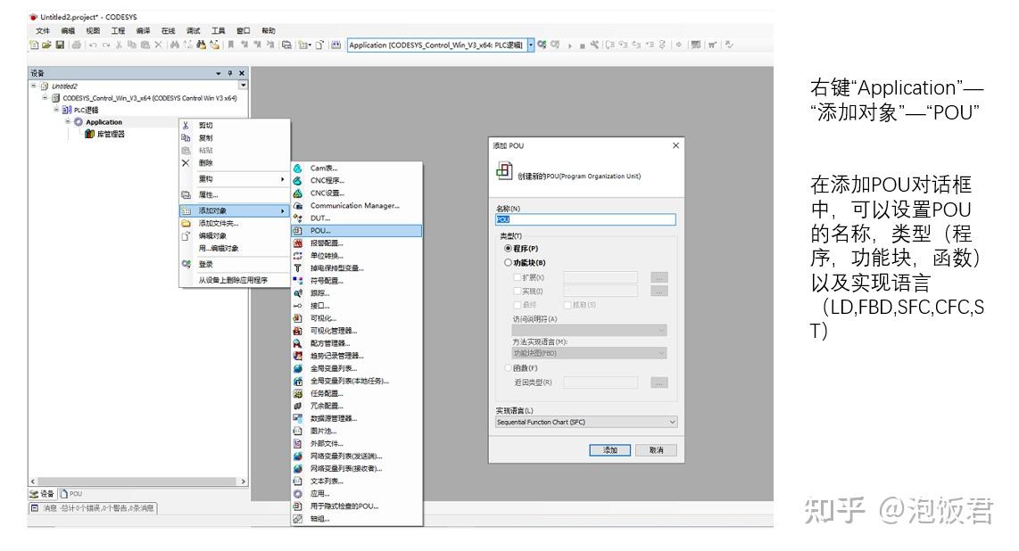Click the Cut (scissors) icon on the toolbar
The image size is (1019, 551).
[x=119, y=44]
